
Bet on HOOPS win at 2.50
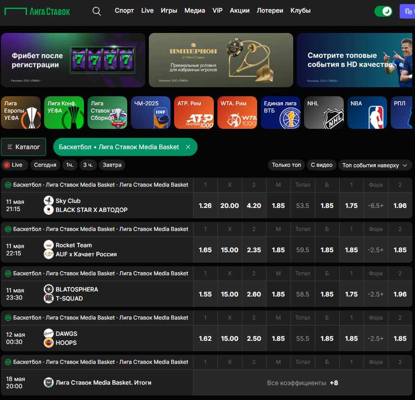click(254, 339)
